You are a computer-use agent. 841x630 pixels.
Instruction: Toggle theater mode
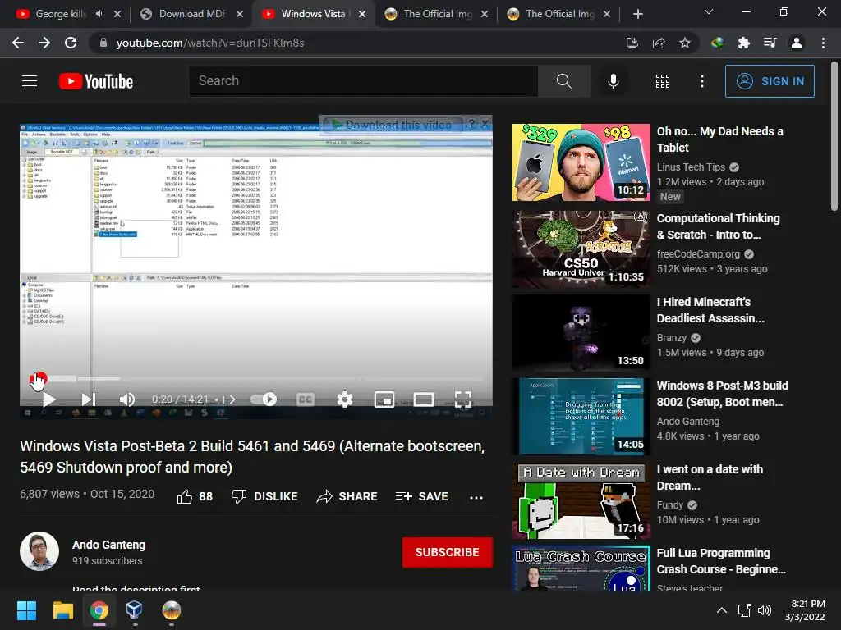tap(424, 399)
